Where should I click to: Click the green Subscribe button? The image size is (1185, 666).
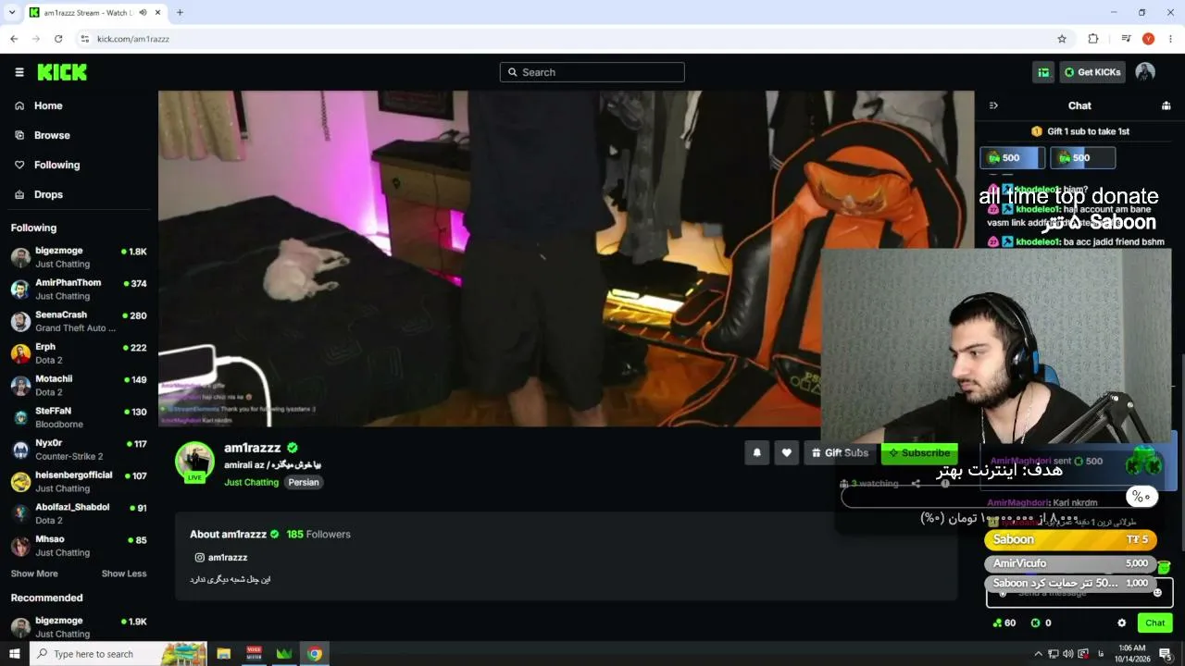(919, 453)
